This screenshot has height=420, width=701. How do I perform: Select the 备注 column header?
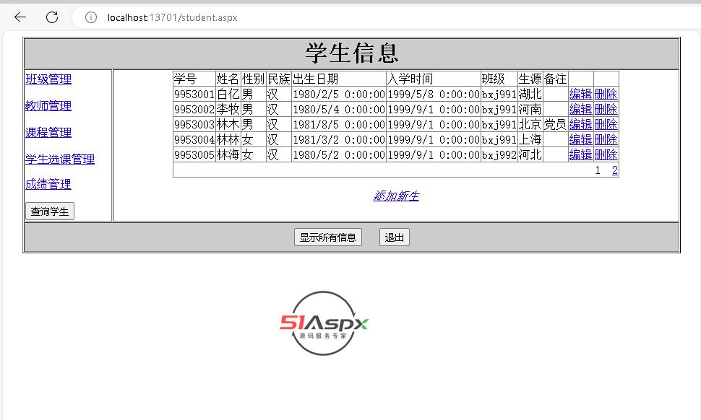pos(556,79)
